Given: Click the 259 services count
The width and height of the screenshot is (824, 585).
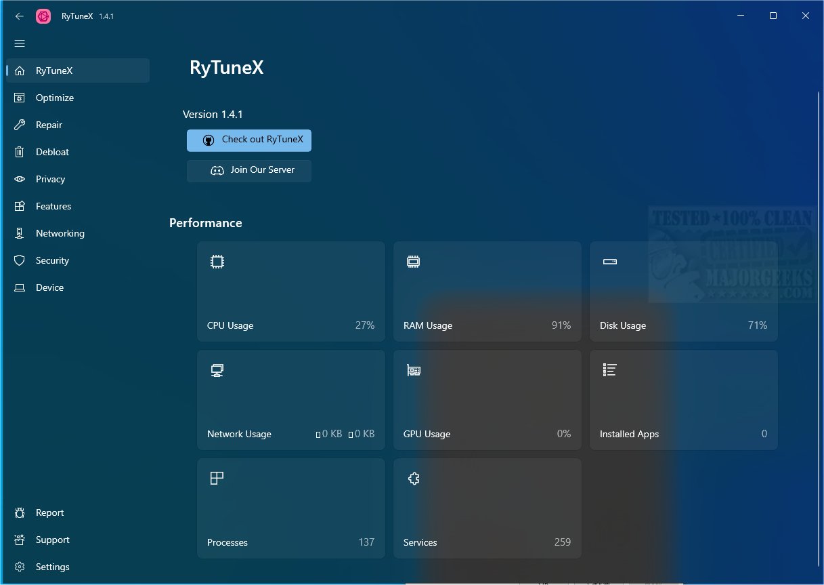Looking at the screenshot, I should [x=563, y=542].
